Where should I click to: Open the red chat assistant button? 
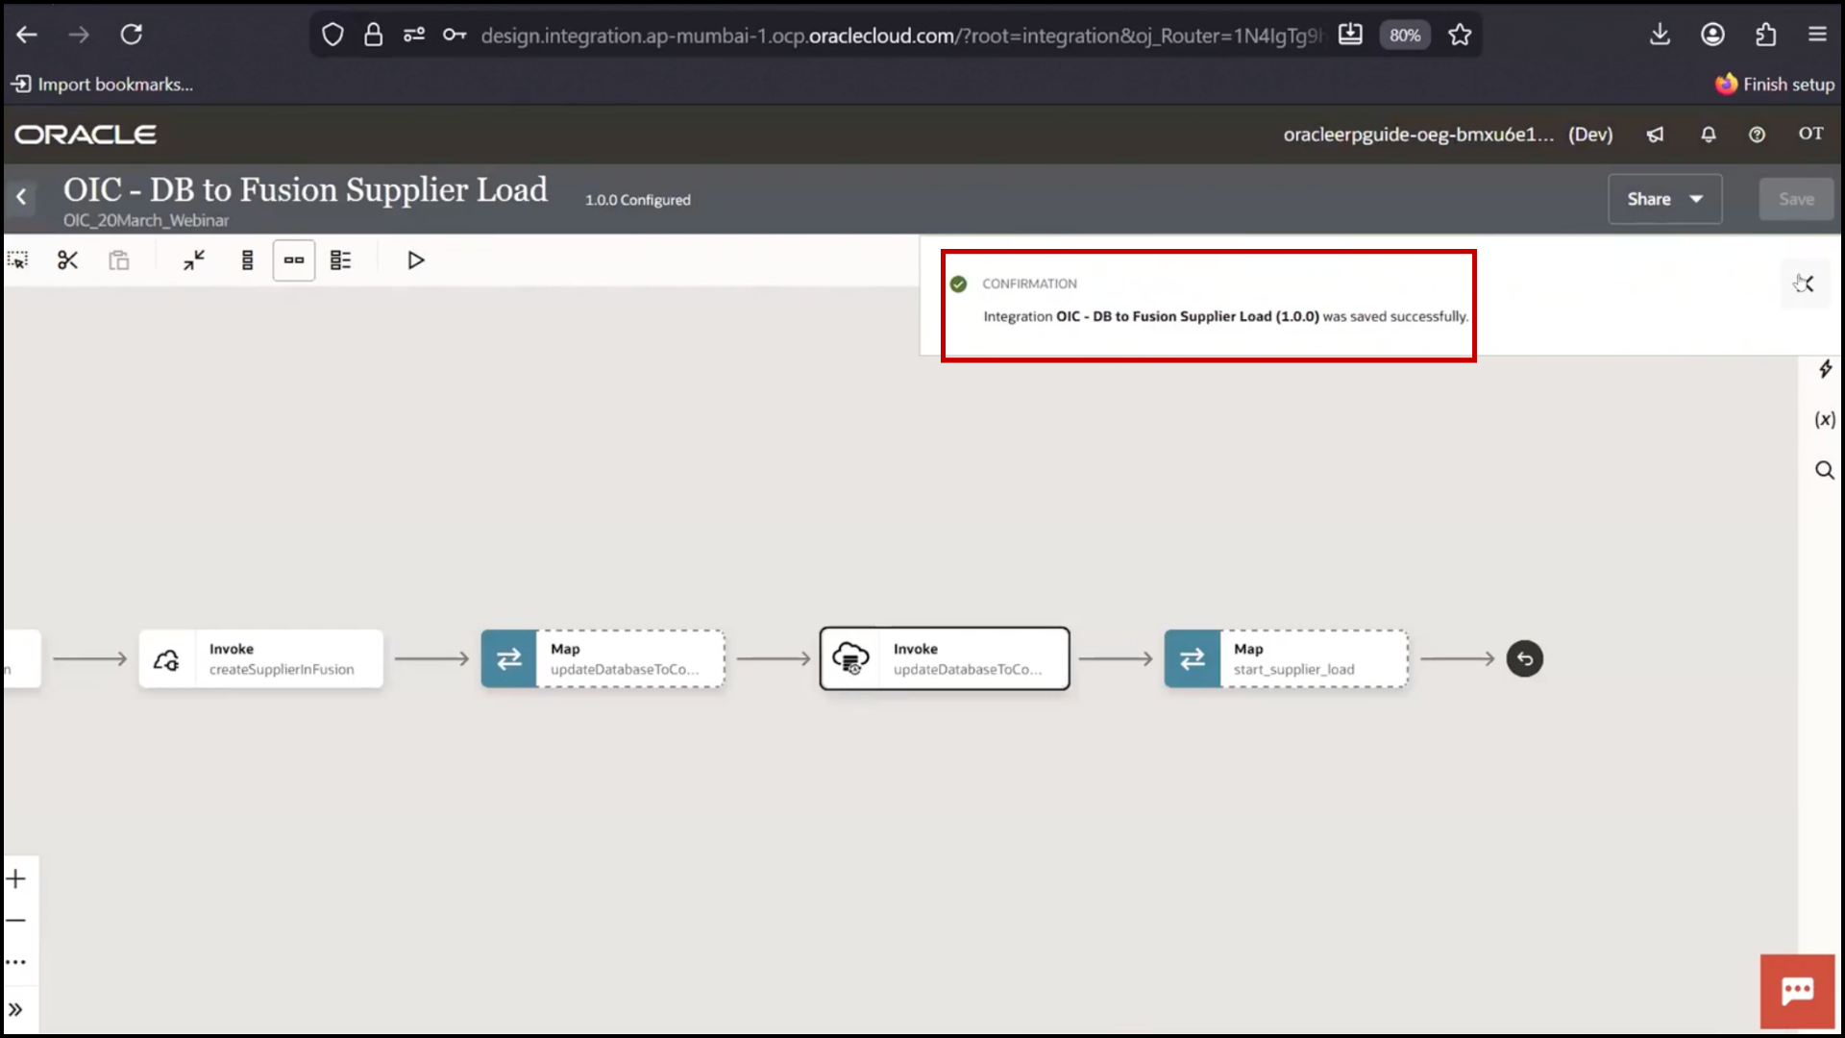pyautogui.click(x=1797, y=992)
